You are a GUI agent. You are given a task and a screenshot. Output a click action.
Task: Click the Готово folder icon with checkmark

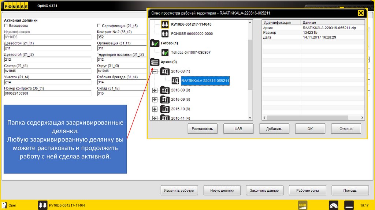click(155, 43)
